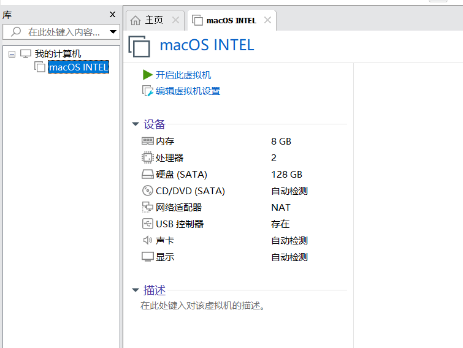Open 内存 device entry

click(x=165, y=142)
